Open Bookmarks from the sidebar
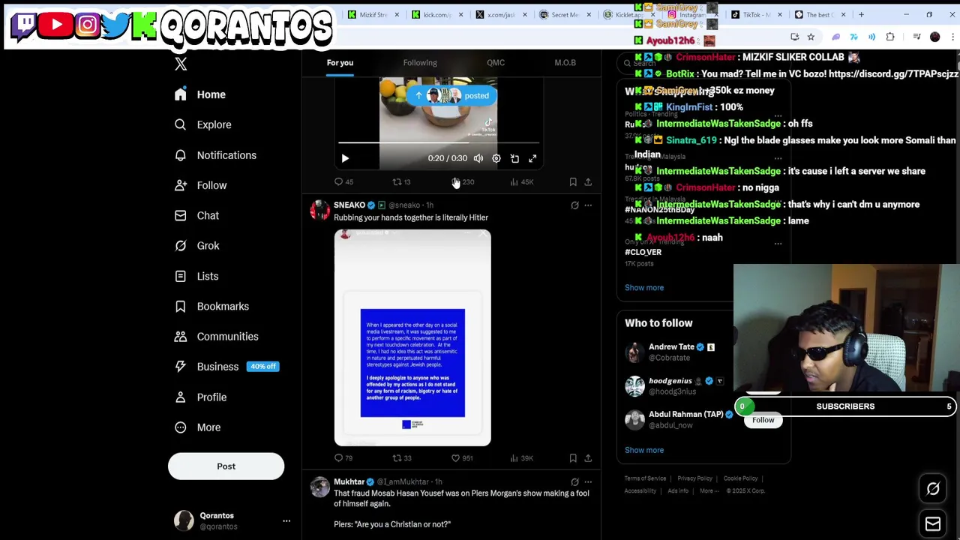The width and height of the screenshot is (960, 540). [211, 306]
